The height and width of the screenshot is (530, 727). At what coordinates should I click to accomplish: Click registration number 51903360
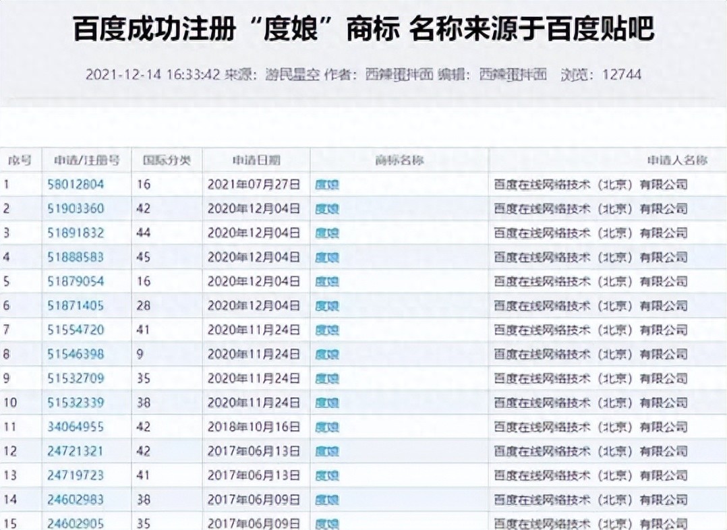76,208
